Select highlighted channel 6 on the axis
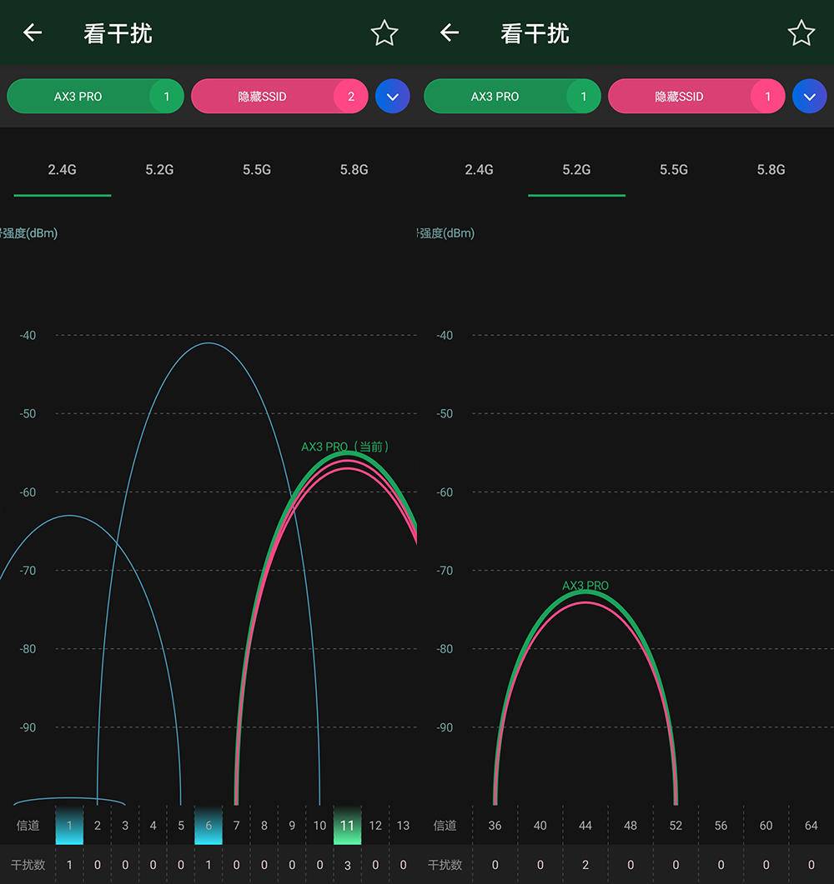Screen dimensions: 834x884 click(x=208, y=826)
